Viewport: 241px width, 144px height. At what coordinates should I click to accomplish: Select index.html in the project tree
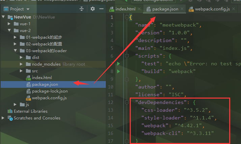click(53, 78)
